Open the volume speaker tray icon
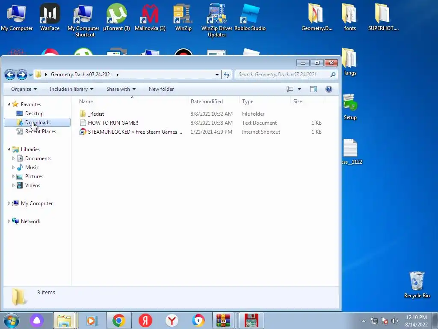Screen dimensions: 438x329 point(395,321)
